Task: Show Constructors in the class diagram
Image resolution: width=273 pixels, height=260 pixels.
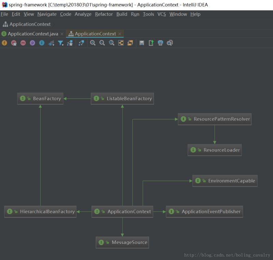Action: tap(14, 43)
